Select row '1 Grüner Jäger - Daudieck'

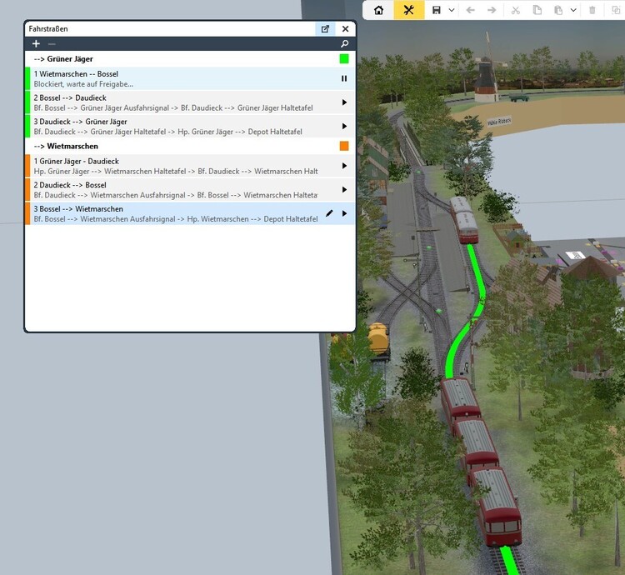[189, 166]
